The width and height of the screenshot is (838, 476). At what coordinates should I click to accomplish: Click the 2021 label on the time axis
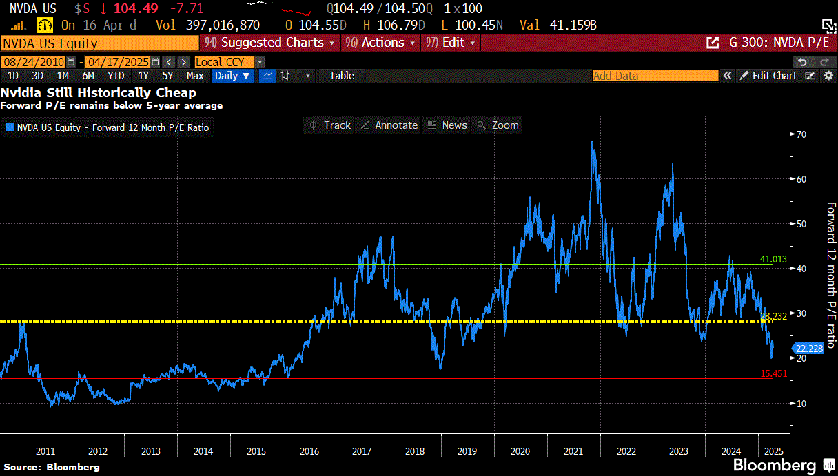(x=573, y=452)
